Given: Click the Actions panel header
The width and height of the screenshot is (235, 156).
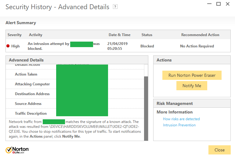Looking at the screenshot, I should tap(192, 60).
